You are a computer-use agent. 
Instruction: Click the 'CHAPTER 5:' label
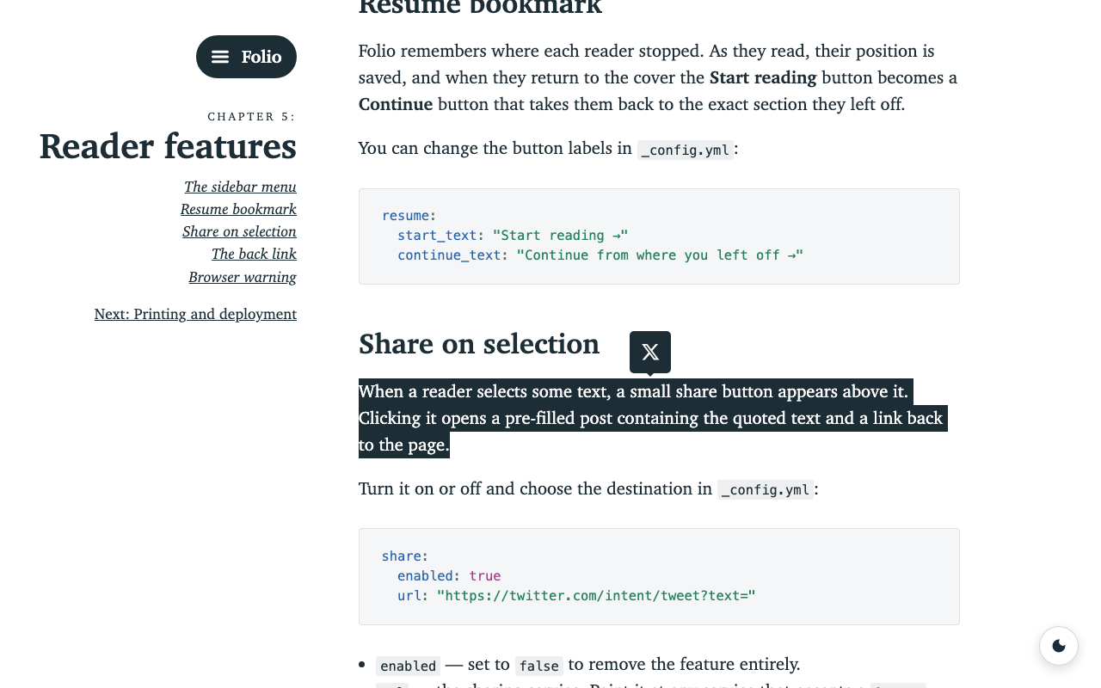251,116
